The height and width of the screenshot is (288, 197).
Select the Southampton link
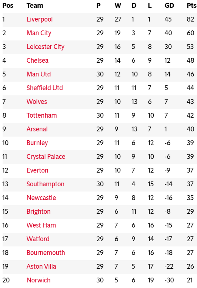tap(45, 184)
